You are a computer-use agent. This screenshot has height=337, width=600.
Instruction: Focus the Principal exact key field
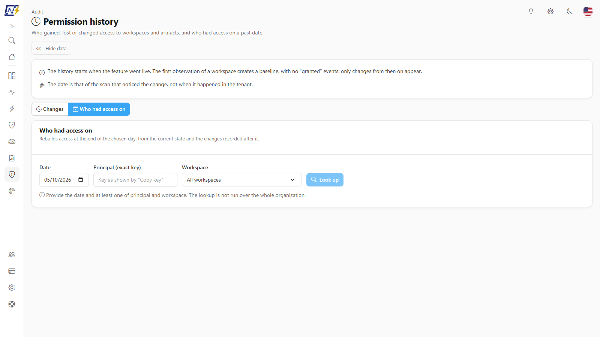coord(135,180)
